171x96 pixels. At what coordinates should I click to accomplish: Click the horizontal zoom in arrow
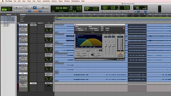coord(22,8)
